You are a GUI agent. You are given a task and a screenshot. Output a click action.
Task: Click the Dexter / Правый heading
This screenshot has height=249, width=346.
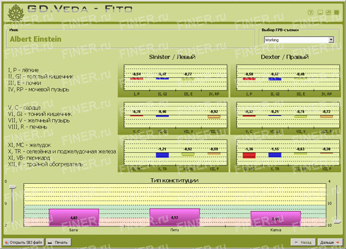click(285, 57)
